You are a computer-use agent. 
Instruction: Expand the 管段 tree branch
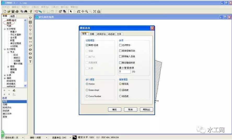coord(8,66)
